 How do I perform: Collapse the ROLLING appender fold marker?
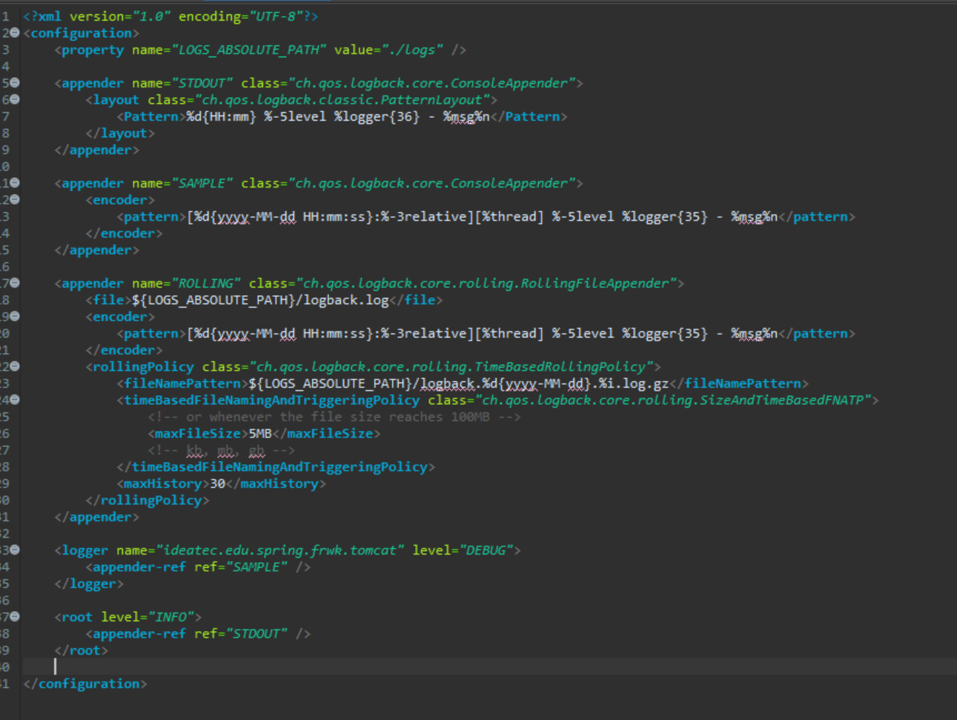tap(15, 283)
